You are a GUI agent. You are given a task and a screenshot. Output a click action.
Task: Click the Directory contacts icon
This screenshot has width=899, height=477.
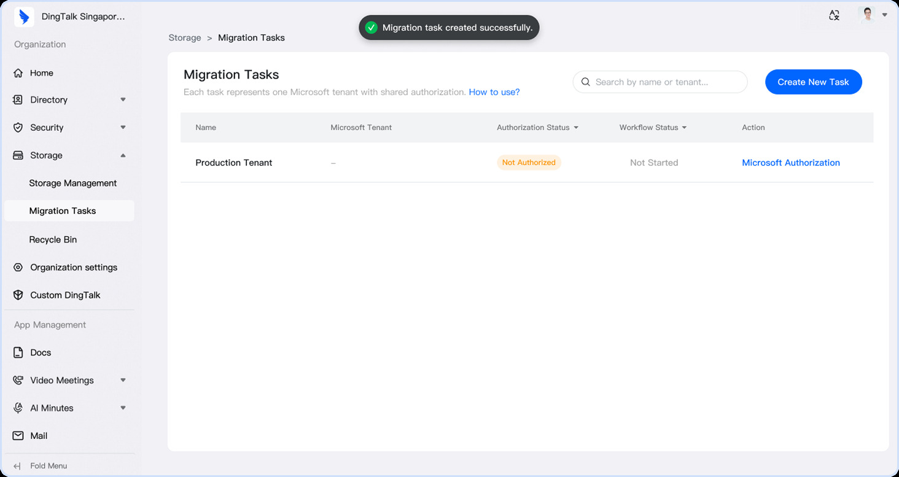point(18,99)
